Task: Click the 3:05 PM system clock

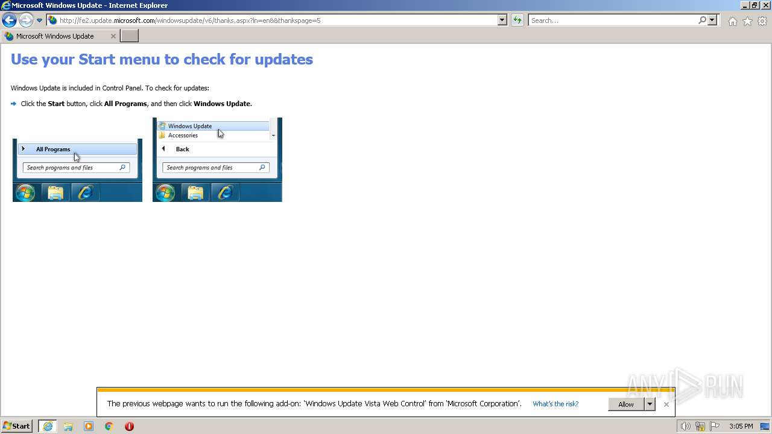Action: 741,426
